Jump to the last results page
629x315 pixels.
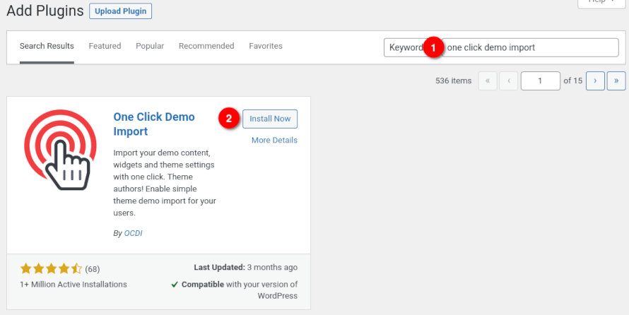point(616,81)
